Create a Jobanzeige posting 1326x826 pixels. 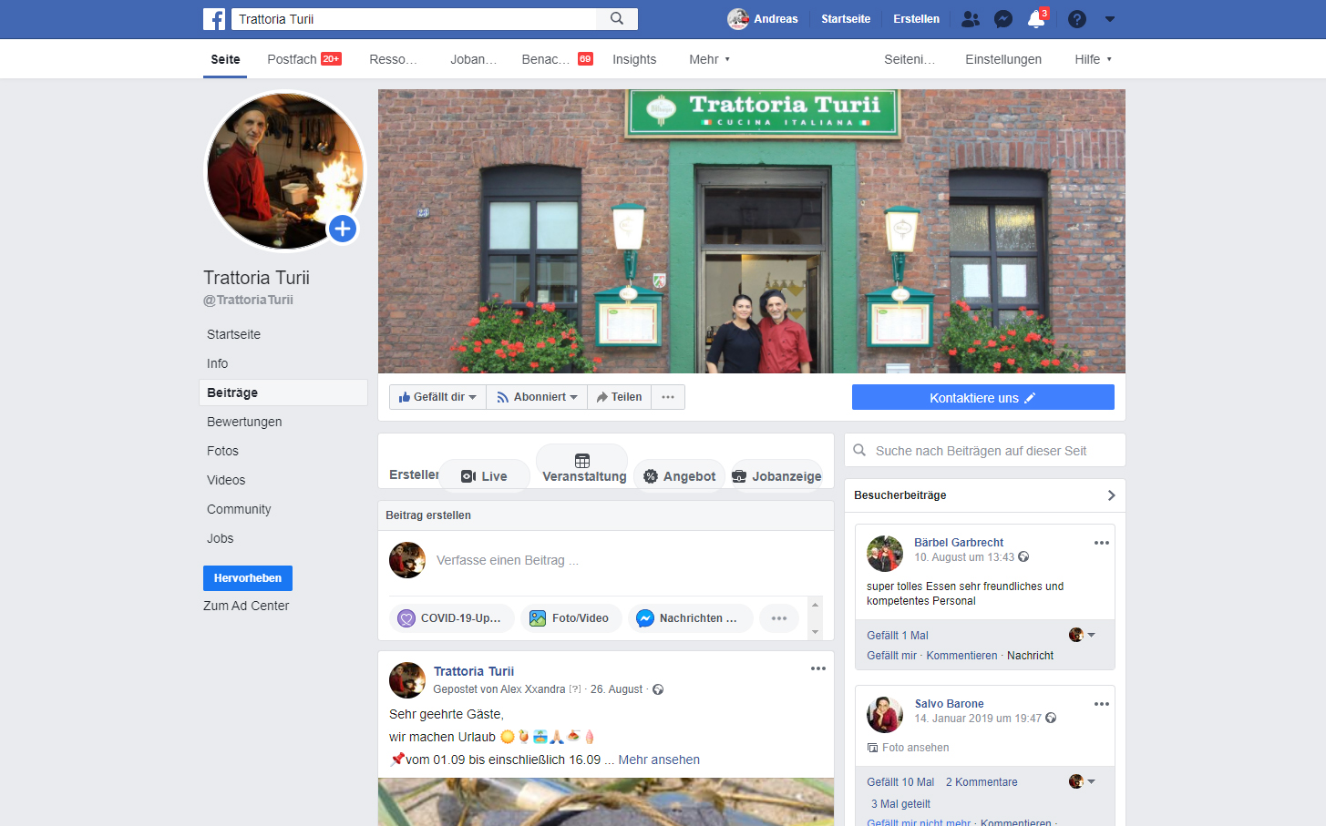click(x=776, y=476)
